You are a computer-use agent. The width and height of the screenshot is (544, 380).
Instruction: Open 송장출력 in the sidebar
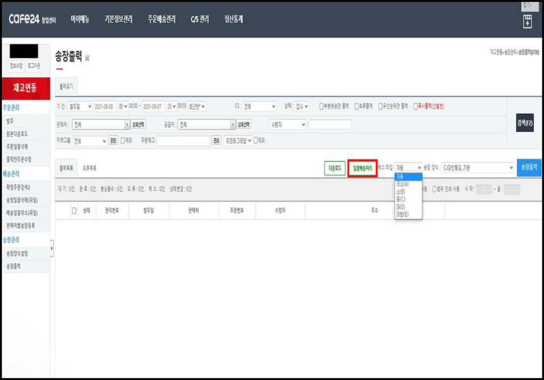(x=26, y=267)
